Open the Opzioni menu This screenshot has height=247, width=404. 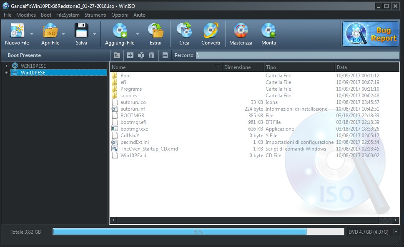120,15
